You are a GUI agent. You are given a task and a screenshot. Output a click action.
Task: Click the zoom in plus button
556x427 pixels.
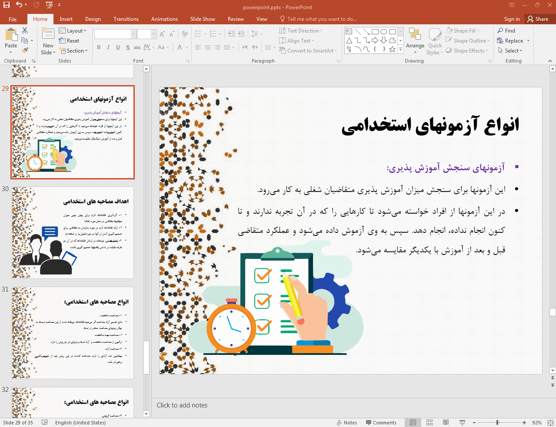524,422
